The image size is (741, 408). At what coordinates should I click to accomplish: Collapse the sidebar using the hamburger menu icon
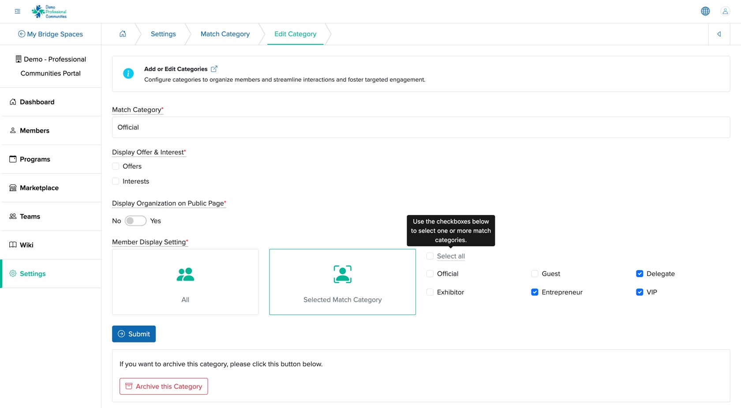(18, 11)
